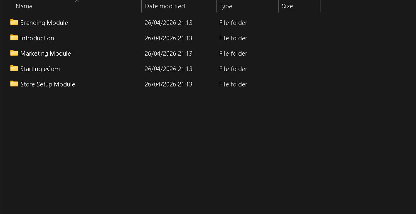Image resolution: width=416 pixels, height=214 pixels.
Task: Click the date modified cell for Introduction
Action: [x=168, y=38]
